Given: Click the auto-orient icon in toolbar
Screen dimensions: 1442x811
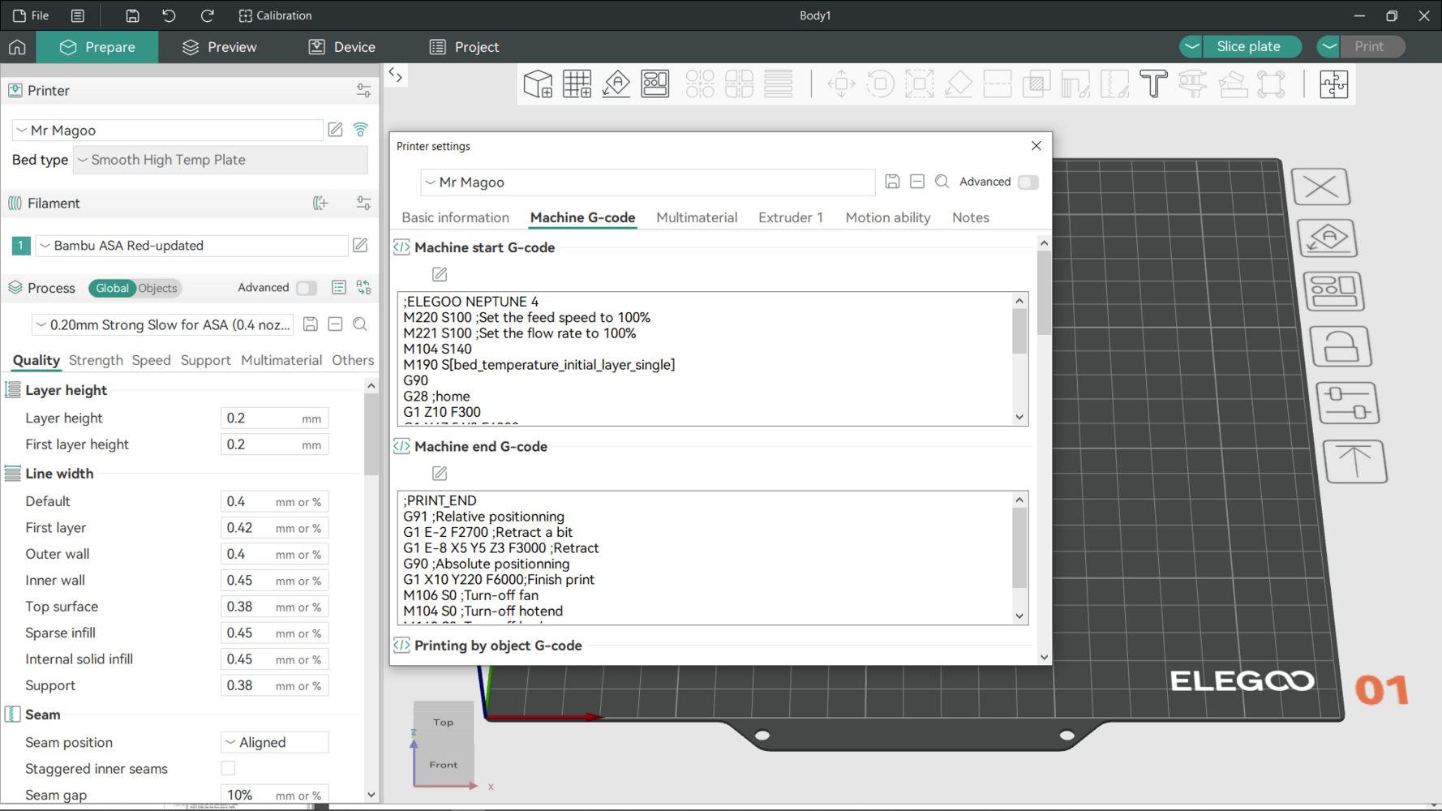Looking at the screenshot, I should click(616, 84).
